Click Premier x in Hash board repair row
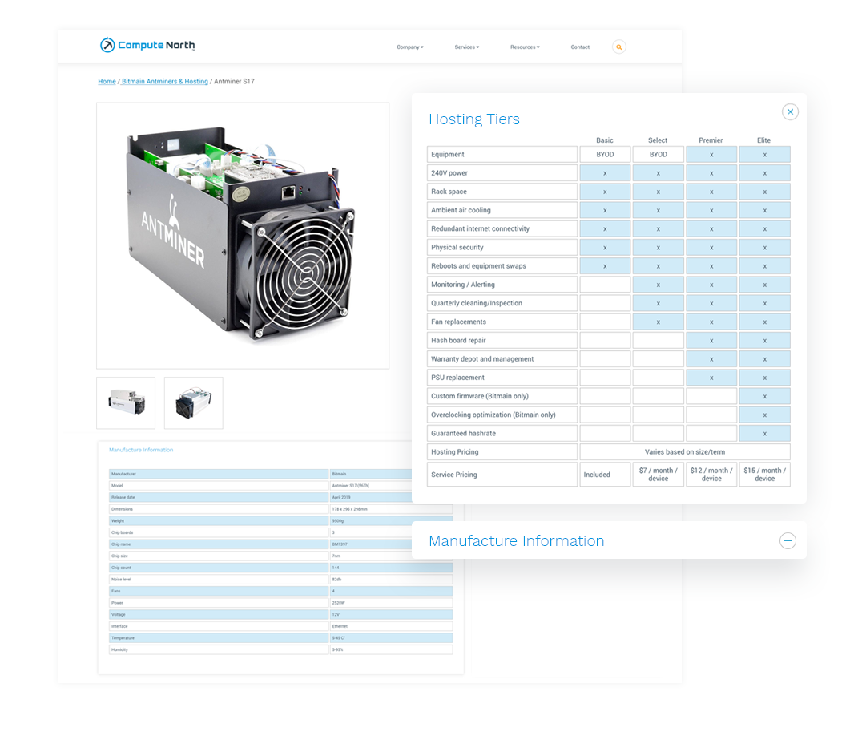The image size is (854, 732). pyautogui.click(x=711, y=341)
